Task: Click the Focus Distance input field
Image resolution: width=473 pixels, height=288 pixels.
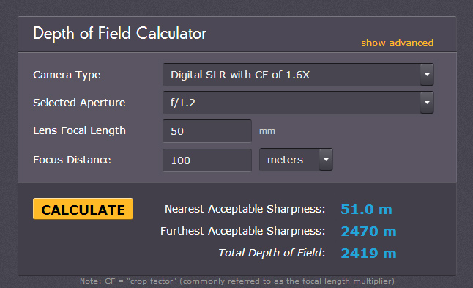Action: pyautogui.click(x=207, y=160)
